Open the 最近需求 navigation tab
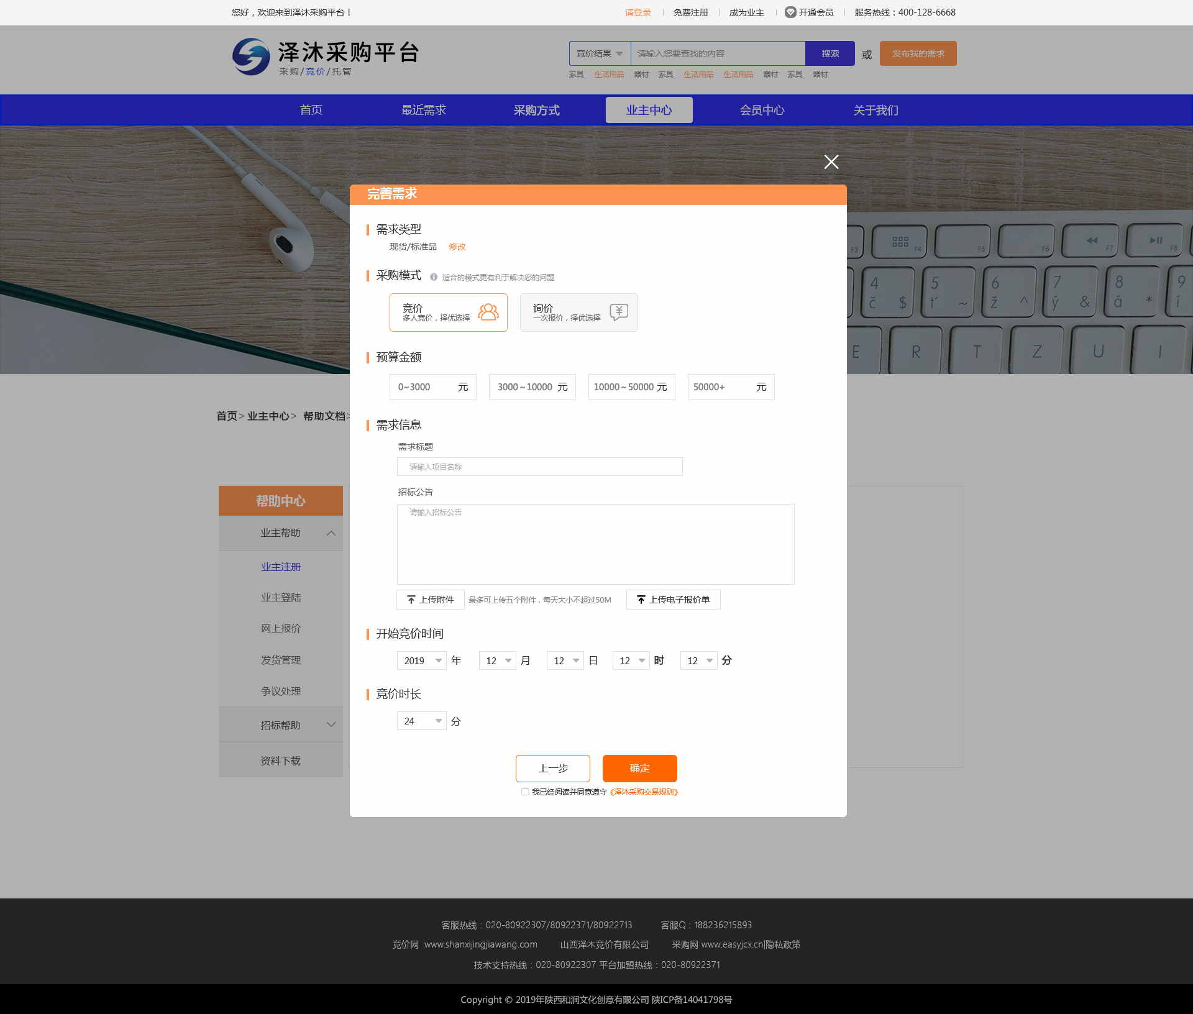The image size is (1193, 1014). (423, 110)
